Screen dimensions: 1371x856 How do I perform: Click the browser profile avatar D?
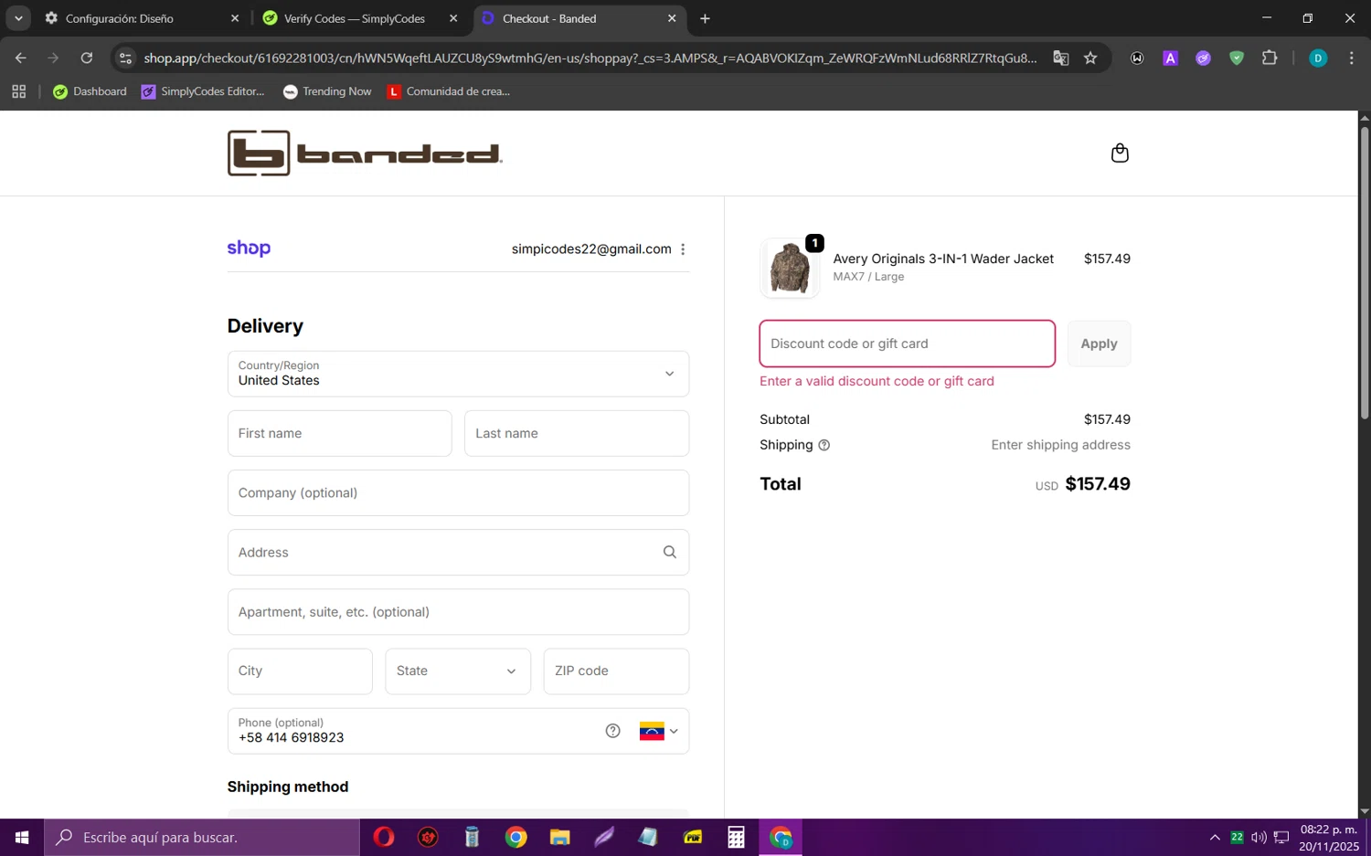1318,58
